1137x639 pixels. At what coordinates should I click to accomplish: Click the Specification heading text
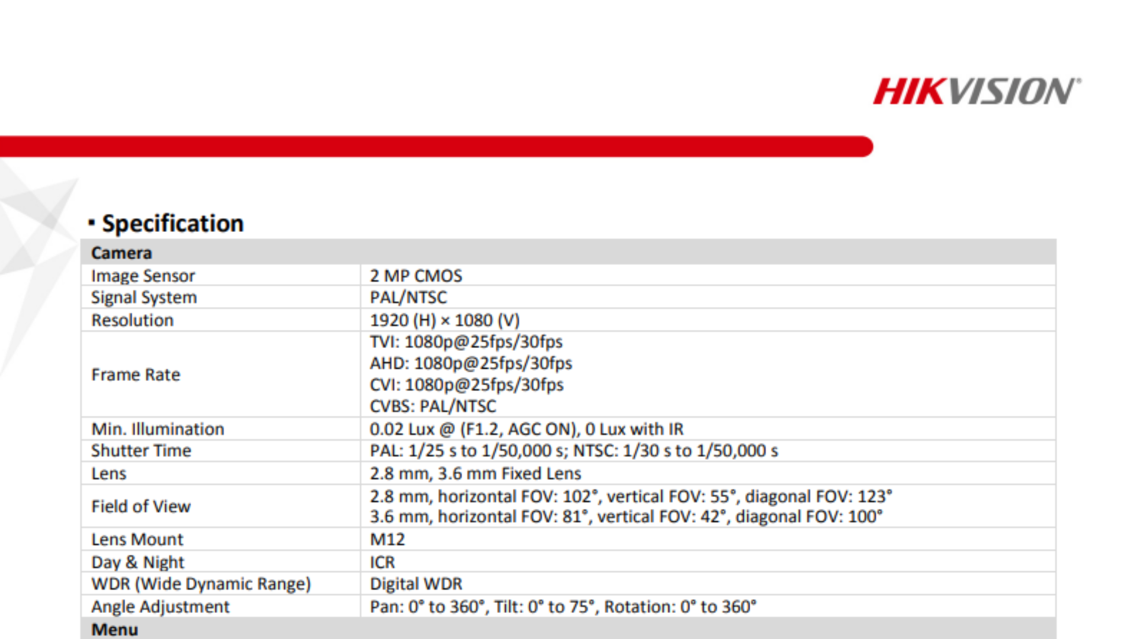pos(173,224)
